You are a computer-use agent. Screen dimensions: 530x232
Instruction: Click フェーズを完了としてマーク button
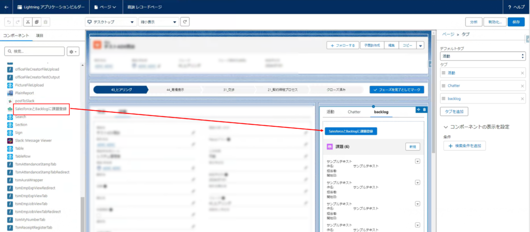click(x=396, y=90)
